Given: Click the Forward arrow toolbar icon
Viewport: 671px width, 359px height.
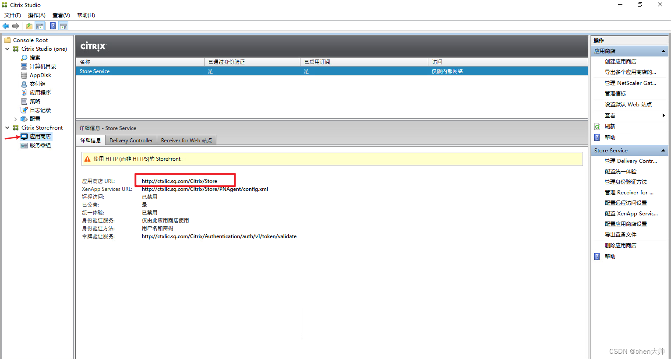Looking at the screenshot, I should point(16,26).
